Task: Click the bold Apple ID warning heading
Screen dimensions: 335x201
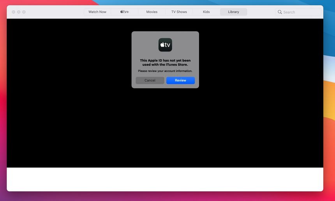Action: (165, 62)
